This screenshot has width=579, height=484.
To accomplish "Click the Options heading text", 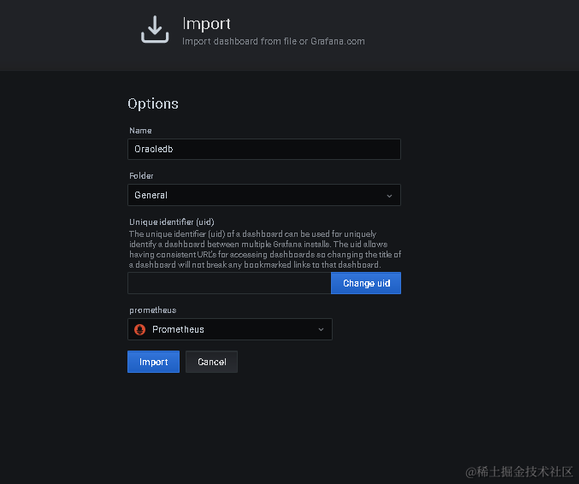I will 153,103.
